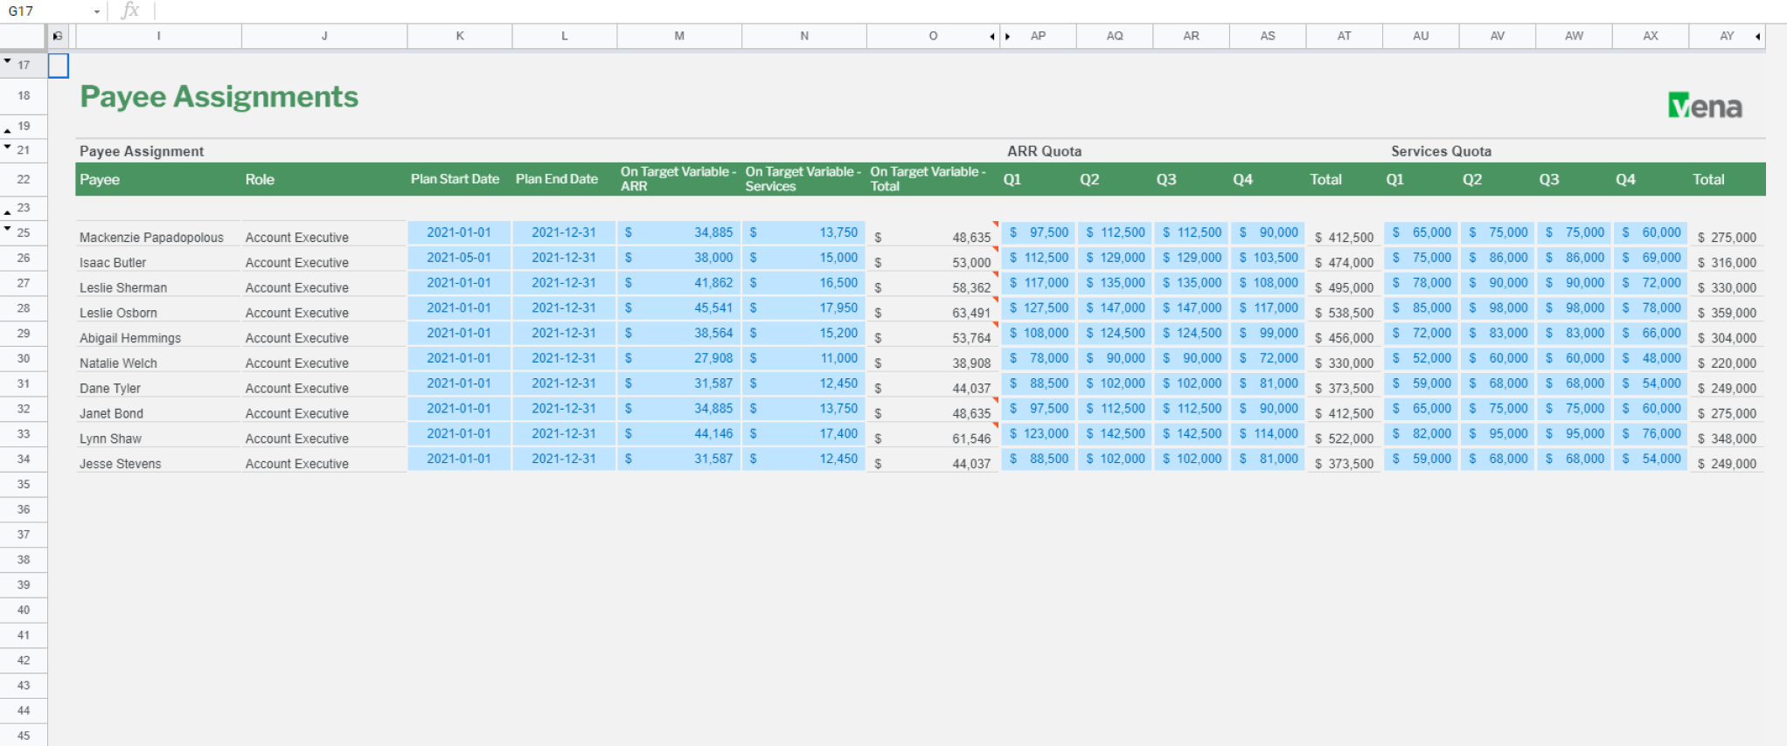This screenshot has height=746, width=1787.
Task: Select column AX header
Action: click(x=1651, y=36)
